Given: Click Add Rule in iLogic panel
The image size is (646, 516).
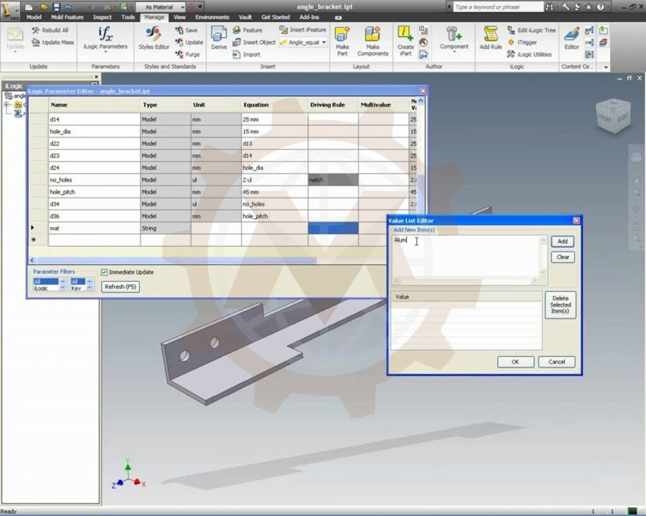Looking at the screenshot, I should tap(490, 38).
